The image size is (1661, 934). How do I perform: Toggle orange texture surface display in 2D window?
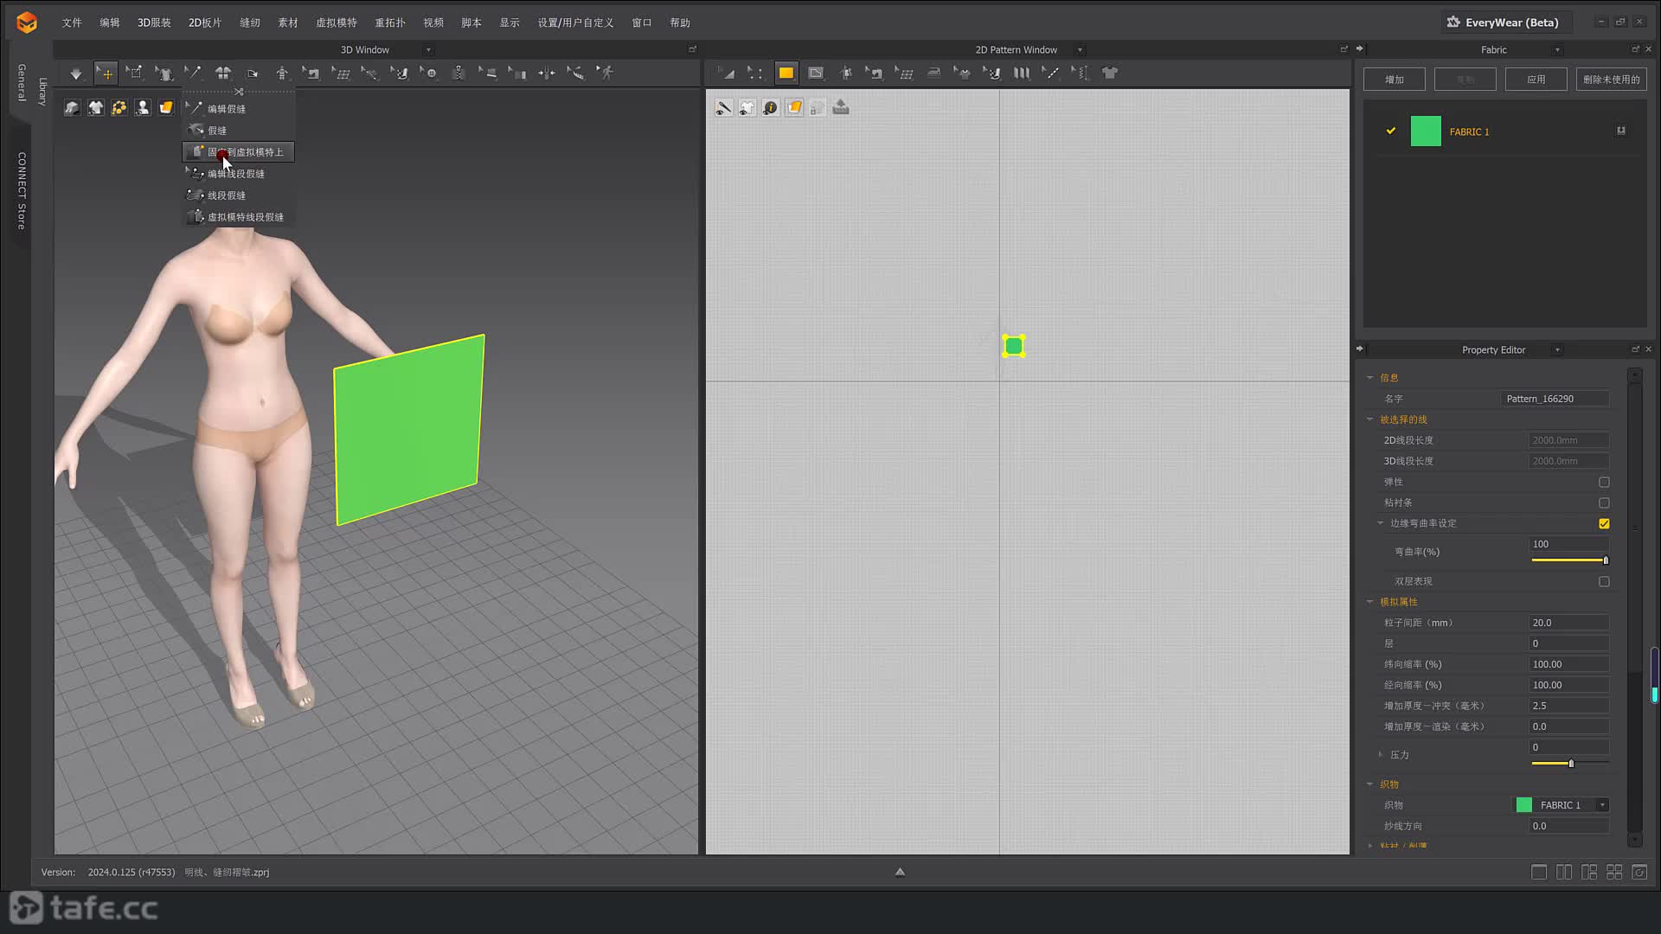[793, 108]
